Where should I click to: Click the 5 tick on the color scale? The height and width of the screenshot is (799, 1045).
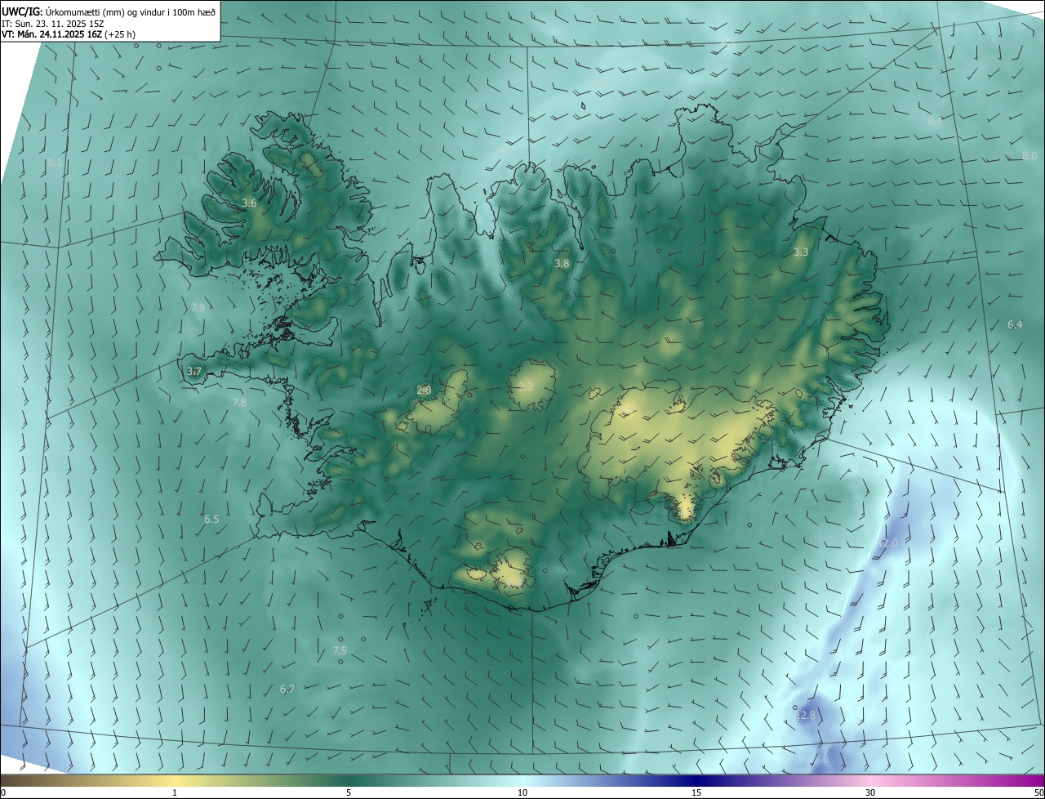[x=349, y=792]
